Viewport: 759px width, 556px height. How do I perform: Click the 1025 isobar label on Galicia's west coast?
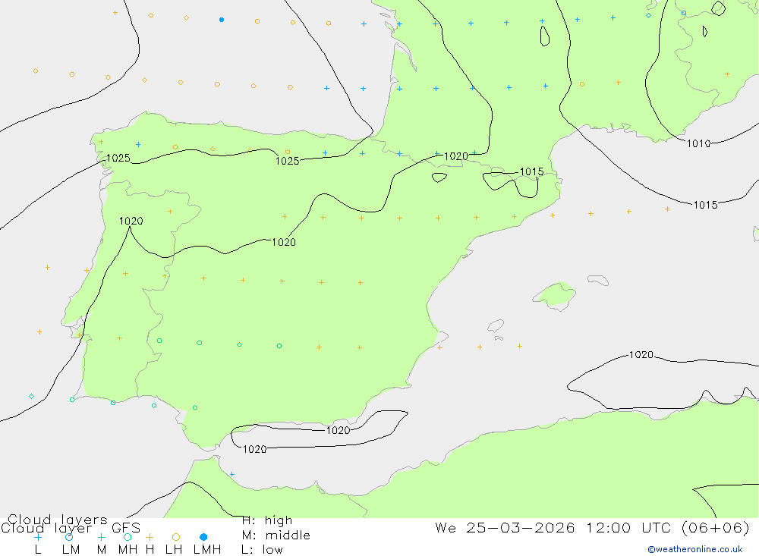coord(118,158)
